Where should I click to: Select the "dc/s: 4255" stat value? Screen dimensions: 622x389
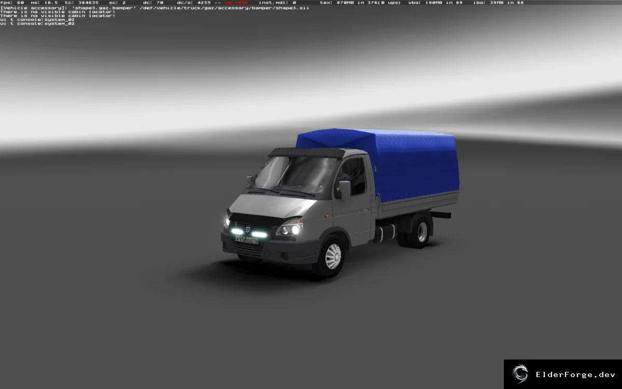click(x=193, y=3)
